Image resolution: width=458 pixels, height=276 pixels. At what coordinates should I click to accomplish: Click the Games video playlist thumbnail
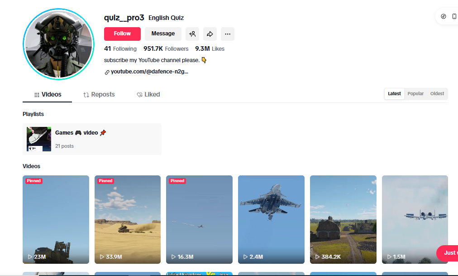coord(39,139)
